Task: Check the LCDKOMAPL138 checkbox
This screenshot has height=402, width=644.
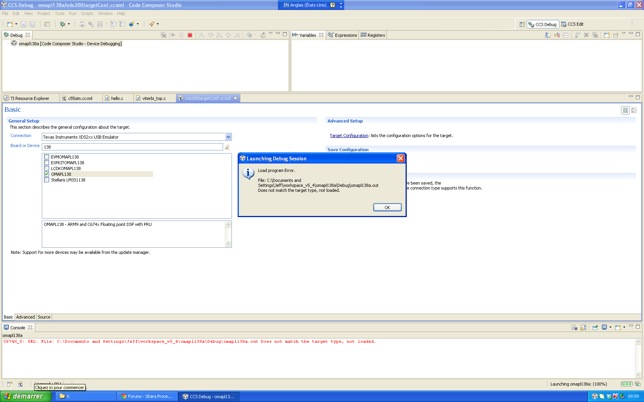Action: tap(46, 168)
